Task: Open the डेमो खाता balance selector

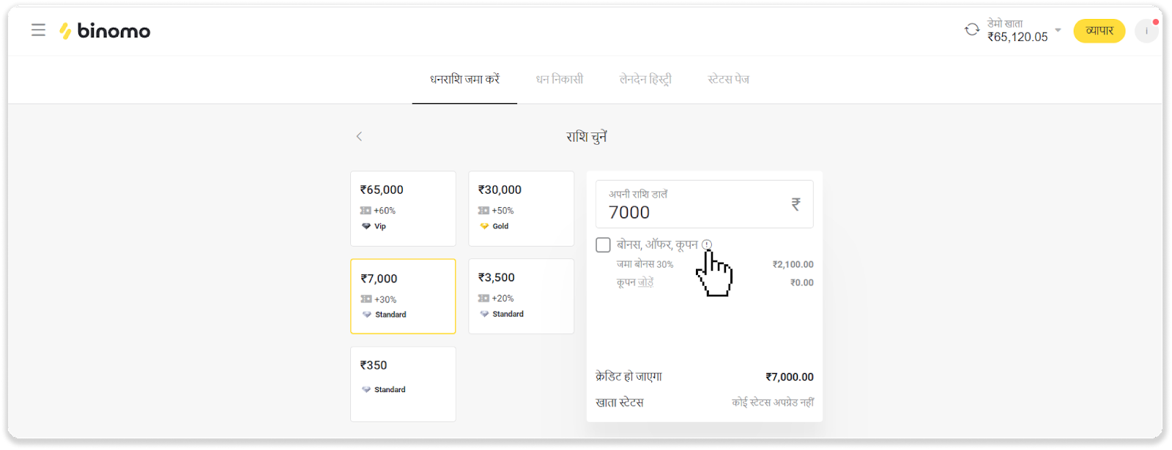Action: click(1017, 31)
